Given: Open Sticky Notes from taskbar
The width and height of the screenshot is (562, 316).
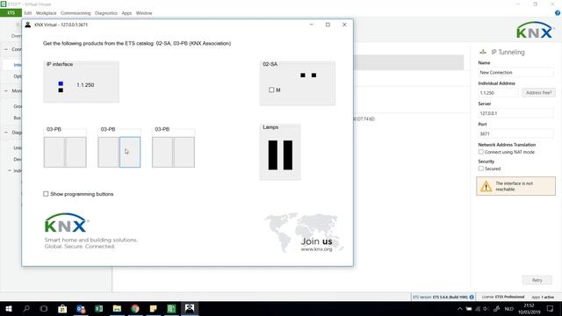Looking at the screenshot, I should point(154,308).
